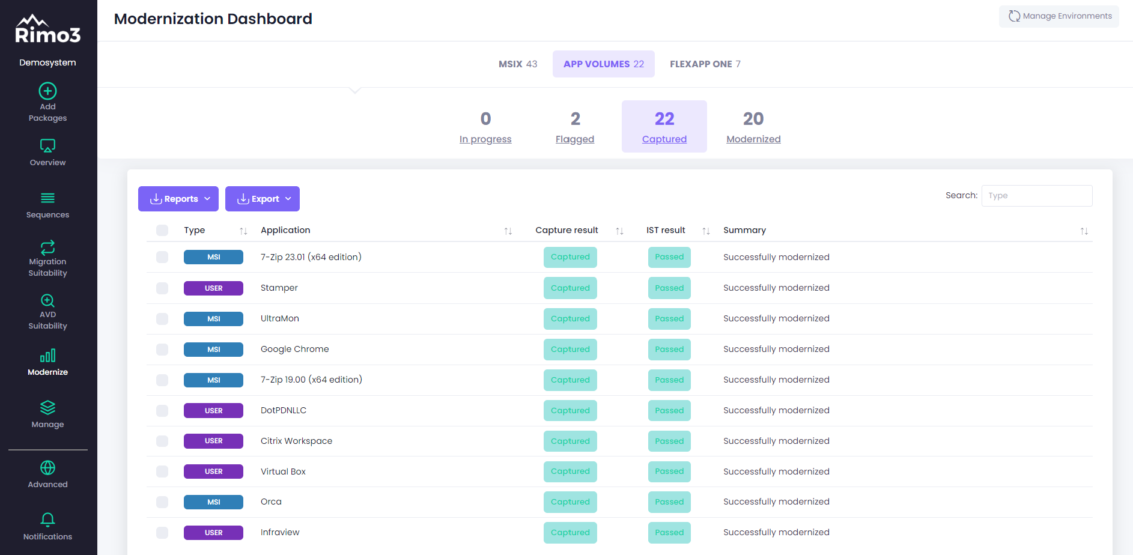This screenshot has height=555, width=1133.
Task: Check the Orca row checkbox
Action: coord(162,502)
